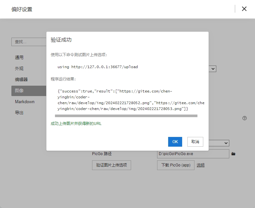Browse the PicGo path with the folder icon
This screenshot has width=255, height=208.
[x=233, y=154]
